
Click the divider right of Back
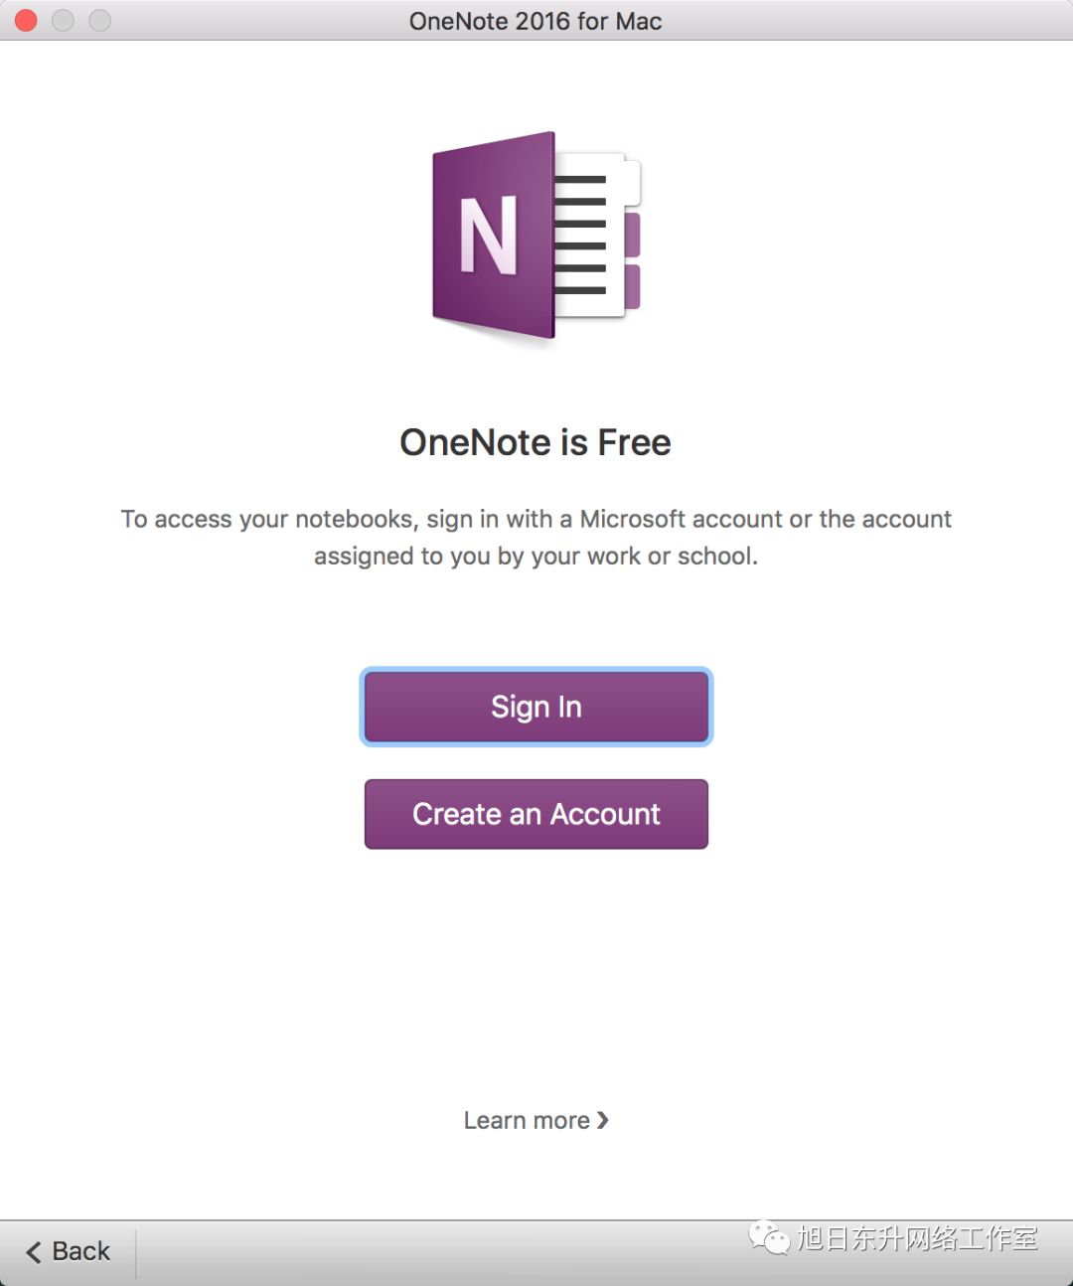click(136, 1252)
